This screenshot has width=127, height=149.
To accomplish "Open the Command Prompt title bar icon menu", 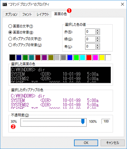I will 5,4.
